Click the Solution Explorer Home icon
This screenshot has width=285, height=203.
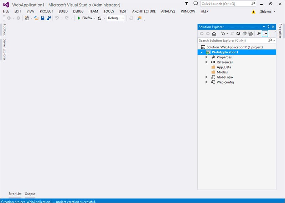click(214, 33)
